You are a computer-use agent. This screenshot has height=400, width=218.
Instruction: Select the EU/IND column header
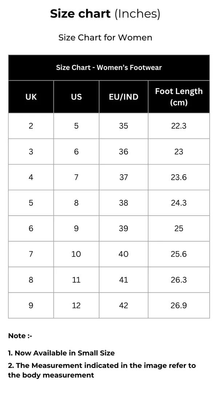click(x=124, y=97)
